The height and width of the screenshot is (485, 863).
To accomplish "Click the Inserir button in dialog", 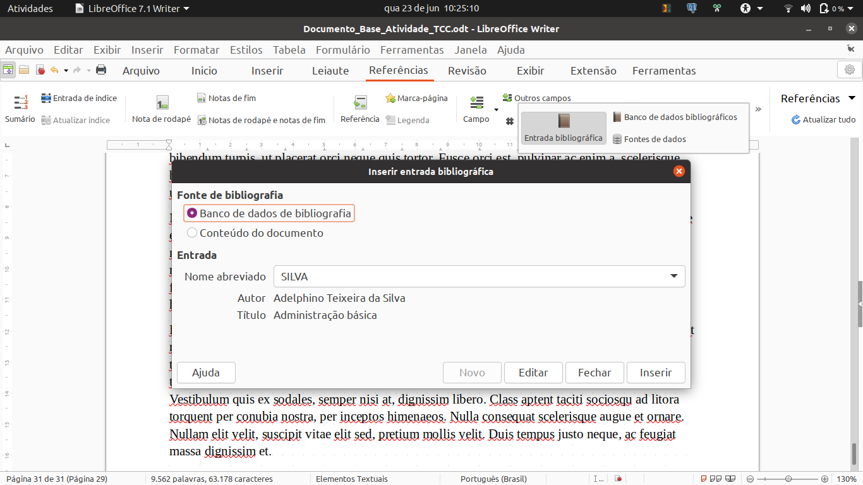I will (656, 373).
